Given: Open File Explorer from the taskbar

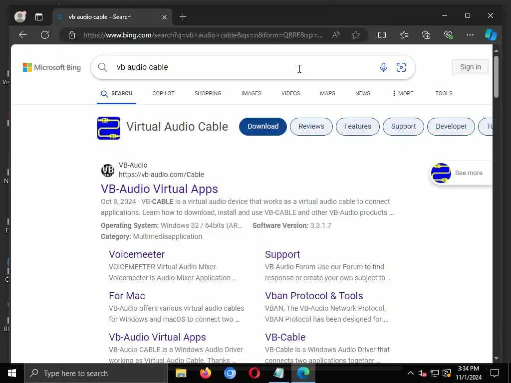Looking at the screenshot, I should (181, 373).
